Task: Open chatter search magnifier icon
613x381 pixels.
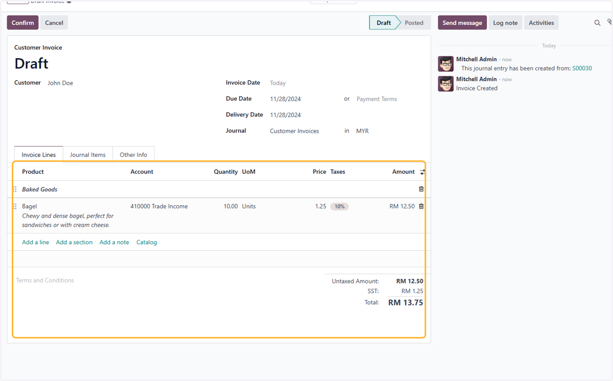Action: 597,23
